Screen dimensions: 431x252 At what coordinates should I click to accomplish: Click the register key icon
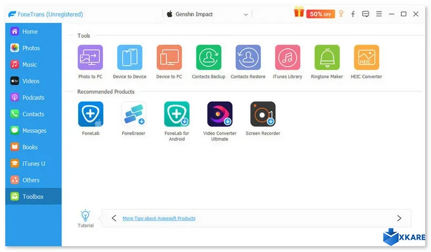click(341, 14)
